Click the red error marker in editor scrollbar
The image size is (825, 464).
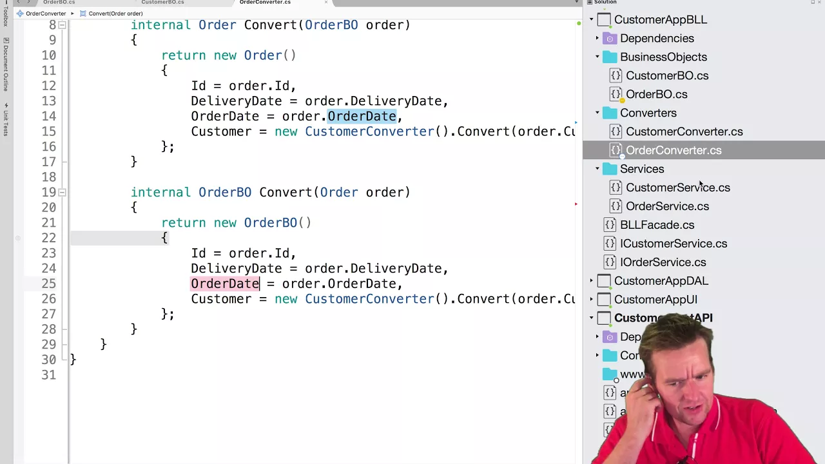(x=576, y=204)
